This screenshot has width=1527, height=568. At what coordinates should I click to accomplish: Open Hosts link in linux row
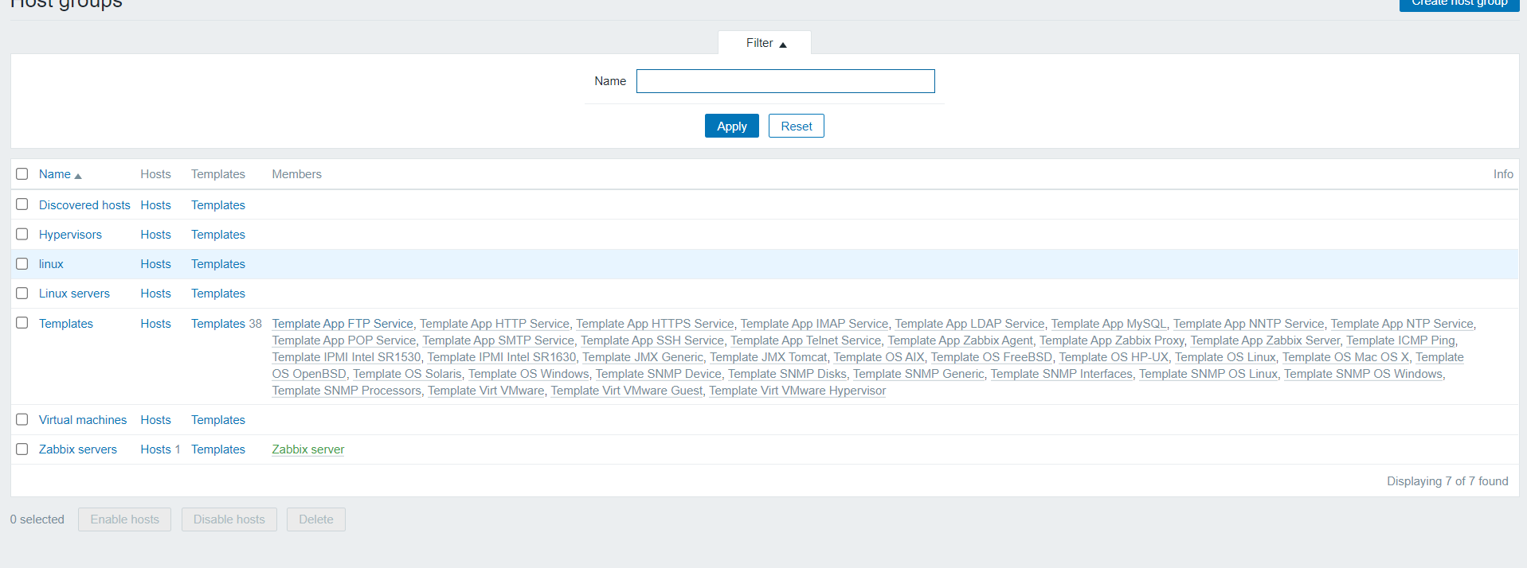[155, 264]
